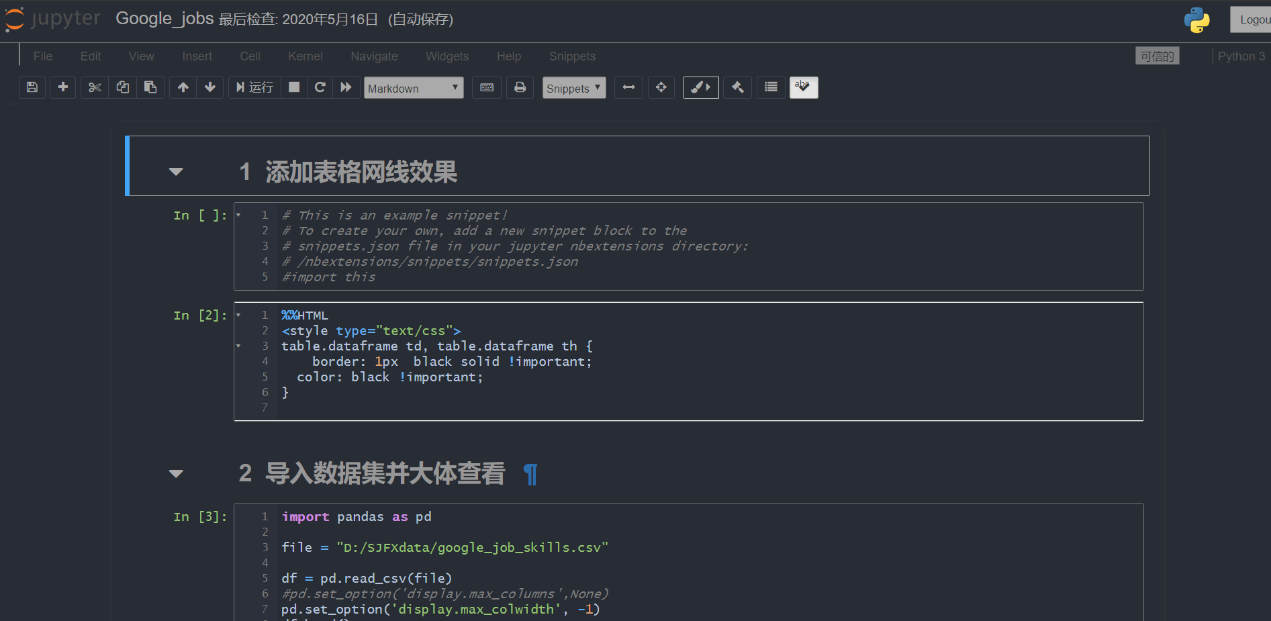This screenshot has height=621, width=1271.
Task: Click the 运行 run button
Action: [254, 87]
